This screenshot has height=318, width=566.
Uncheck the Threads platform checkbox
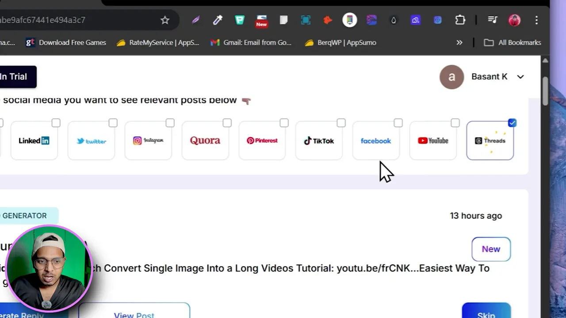[x=512, y=123]
